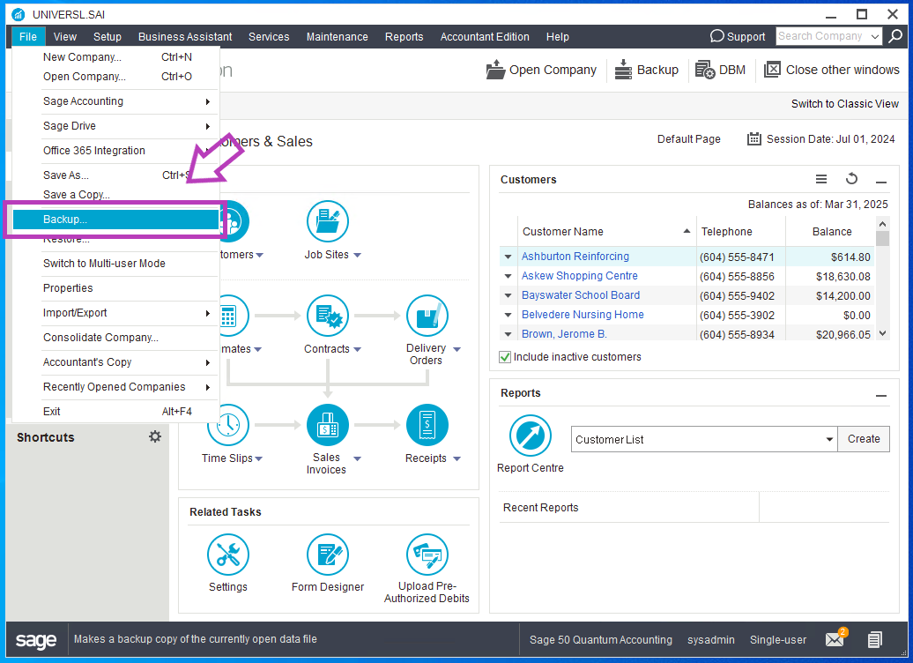Open the Setup menu

click(108, 37)
